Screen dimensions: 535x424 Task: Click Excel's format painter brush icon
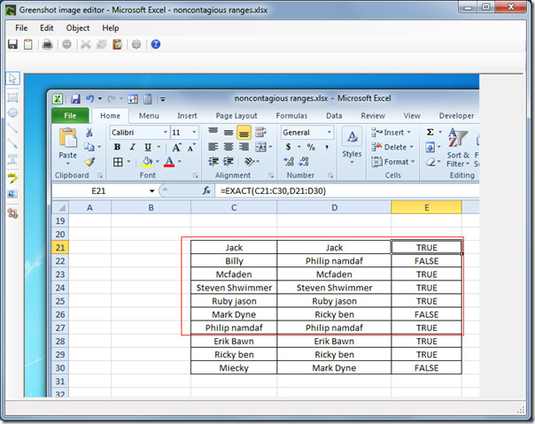[89, 161]
